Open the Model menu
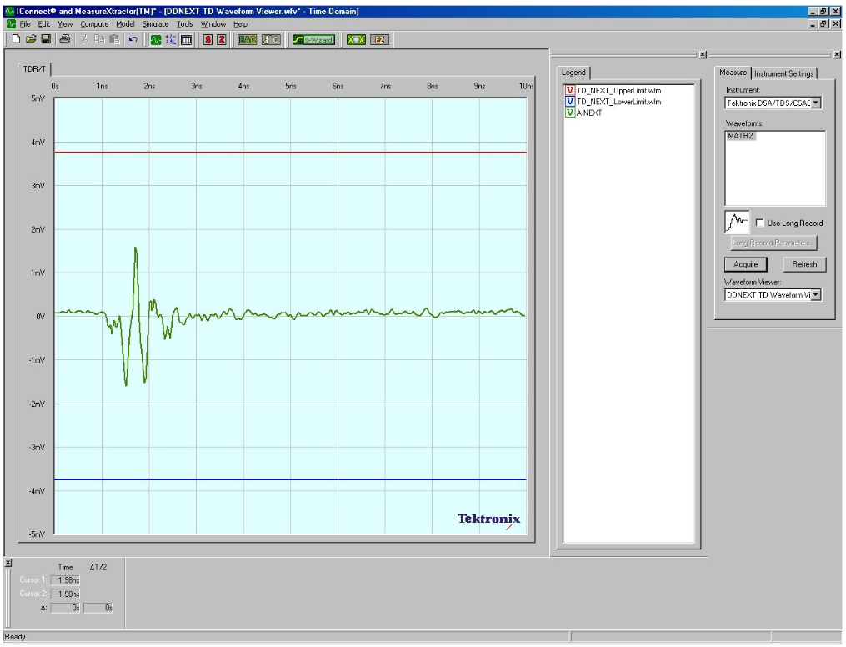 coord(125,23)
